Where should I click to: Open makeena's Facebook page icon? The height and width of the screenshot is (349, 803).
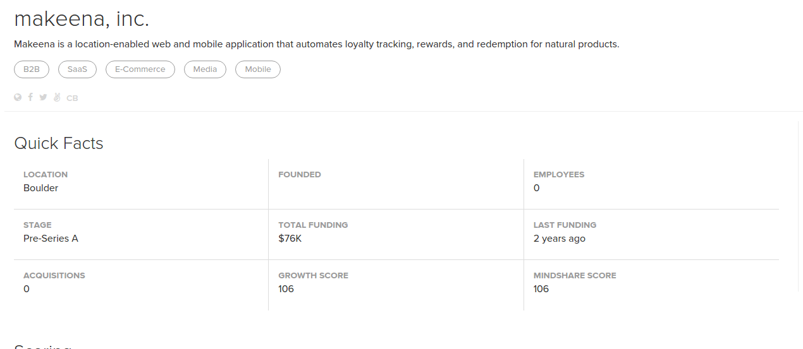[30, 97]
